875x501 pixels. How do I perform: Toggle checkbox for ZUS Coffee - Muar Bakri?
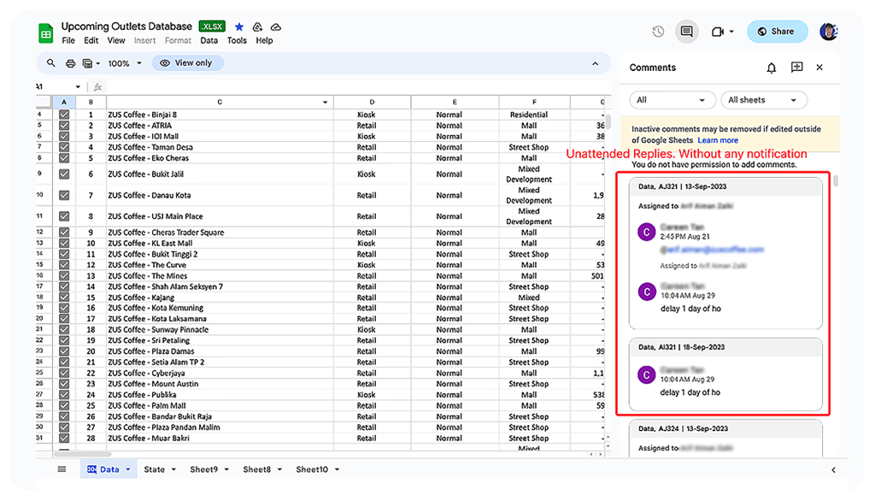coord(64,438)
